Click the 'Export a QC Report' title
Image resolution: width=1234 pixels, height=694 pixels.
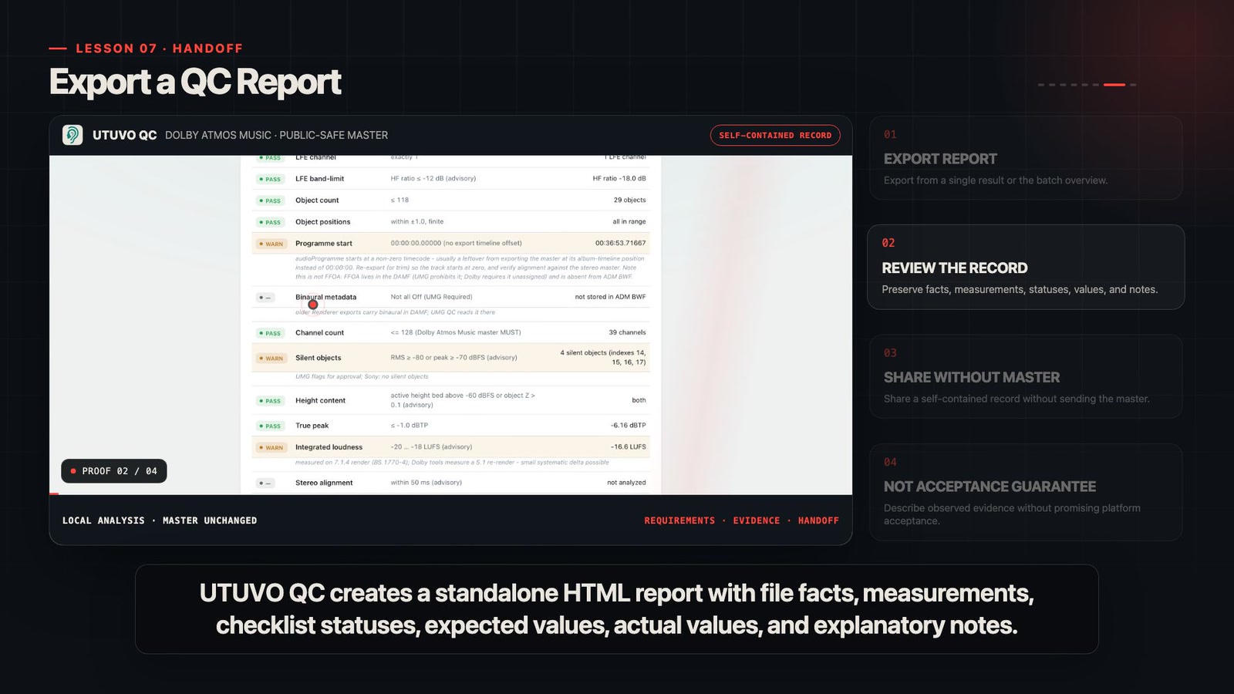(195, 83)
